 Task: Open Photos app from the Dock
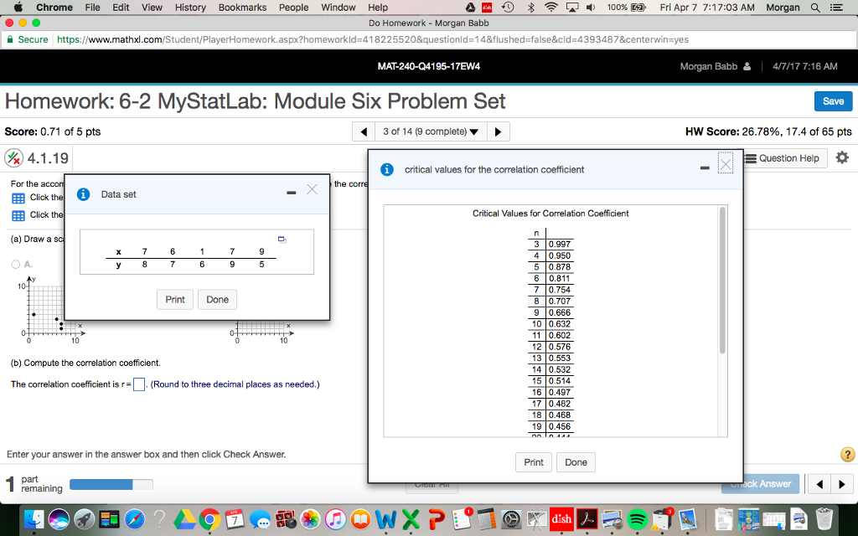pyautogui.click(x=310, y=519)
